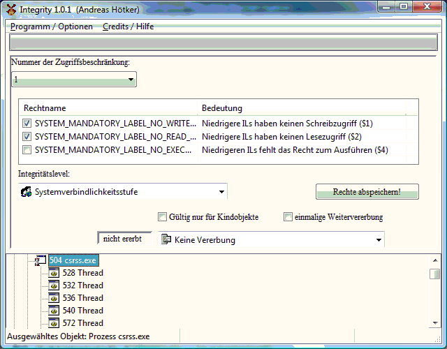Enable 'Gültig nur für Kindobjekte' checkbox
This screenshot has width=447, height=349.
163,217
